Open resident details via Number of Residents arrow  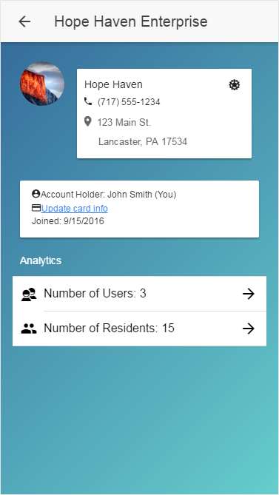click(x=249, y=329)
